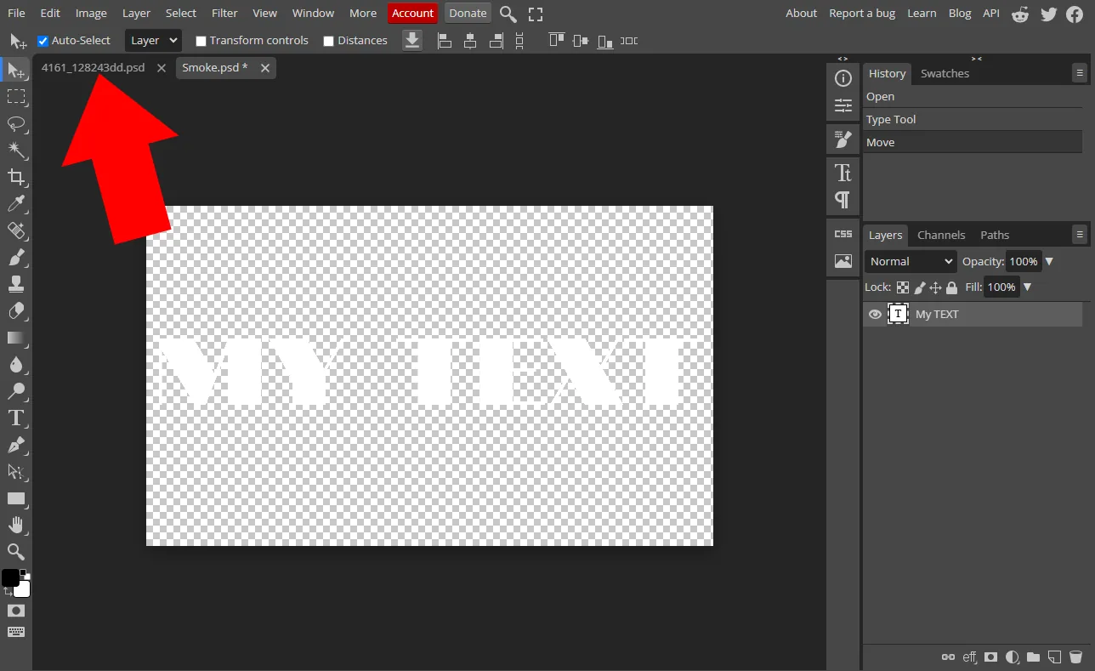Select the Crop tool
The height and width of the screenshot is (671, 1095).
pyautogui.click(x=16, y=177)
